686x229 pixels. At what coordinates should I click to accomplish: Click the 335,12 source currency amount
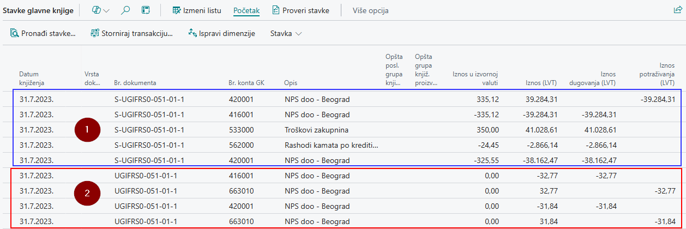coord(487,99)
